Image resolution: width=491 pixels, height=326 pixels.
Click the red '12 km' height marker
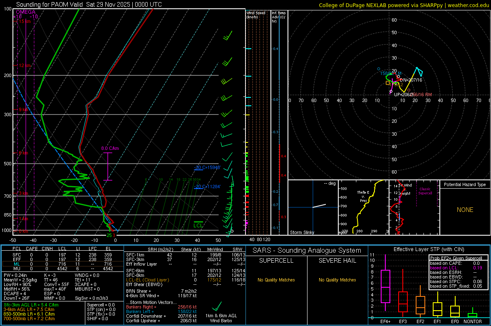point(25,65)
